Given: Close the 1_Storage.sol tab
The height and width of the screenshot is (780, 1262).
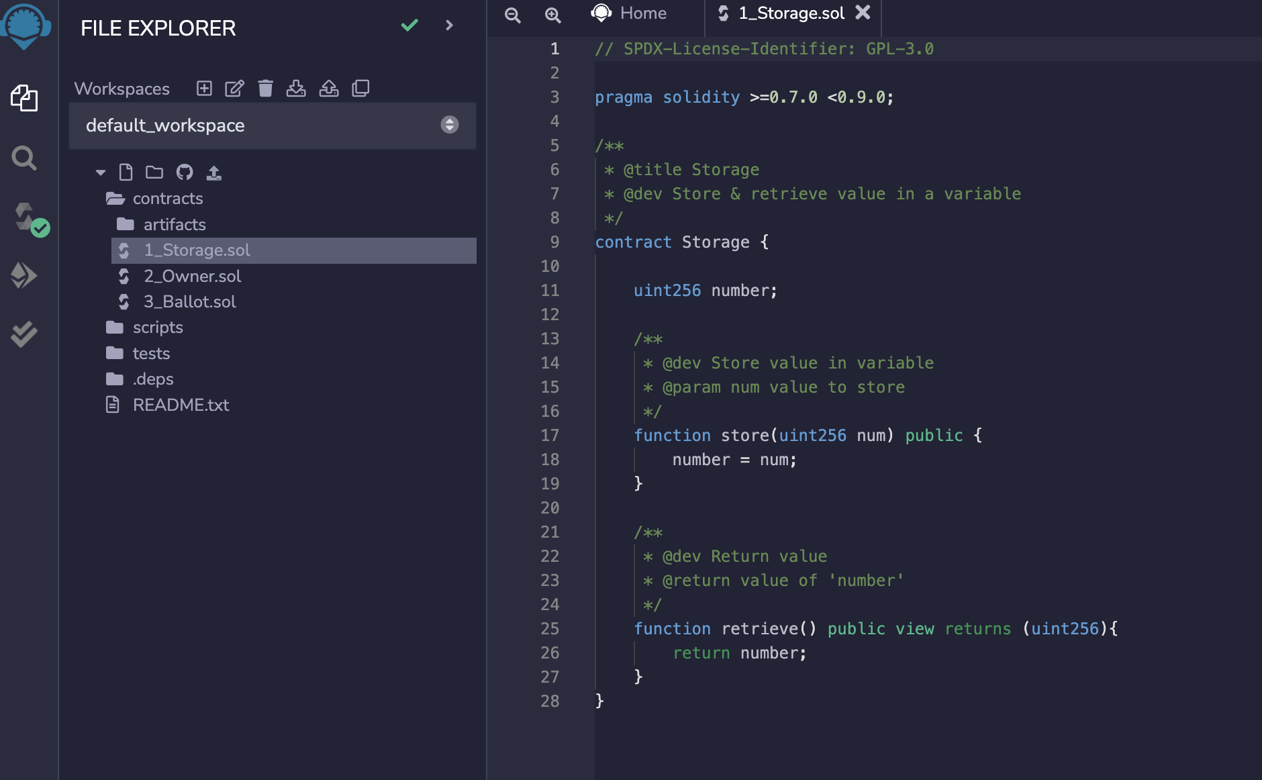Looking at the screenshot, I should pyautogui.click(x=863, y=12).
